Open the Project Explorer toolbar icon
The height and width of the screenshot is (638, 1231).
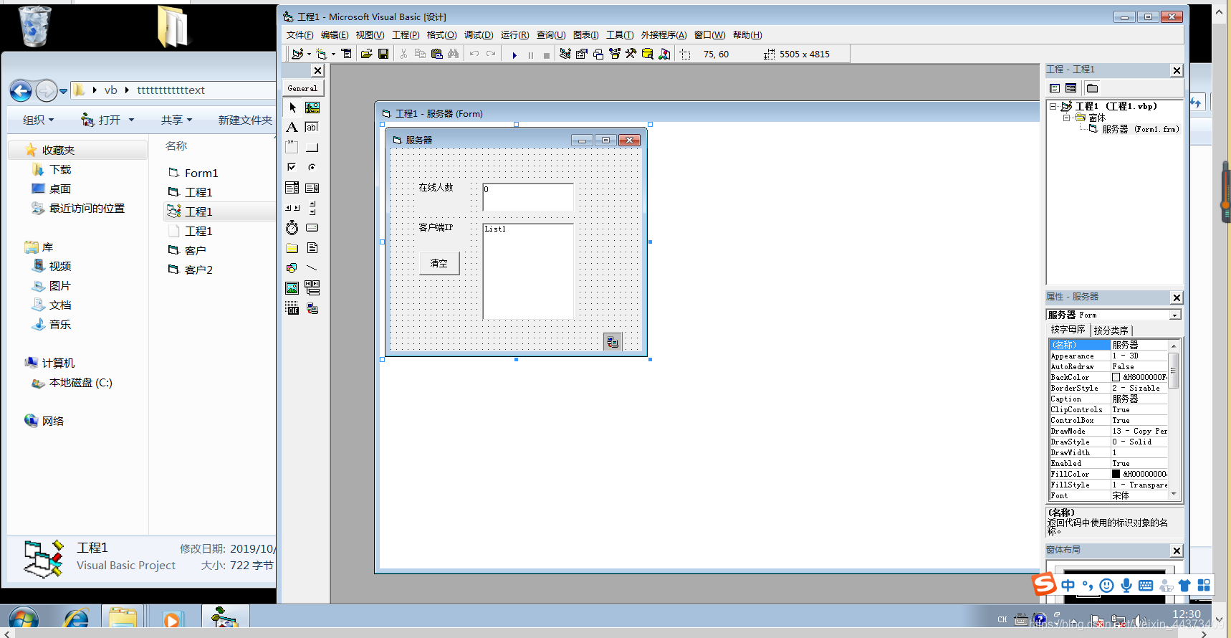(565, 54)
